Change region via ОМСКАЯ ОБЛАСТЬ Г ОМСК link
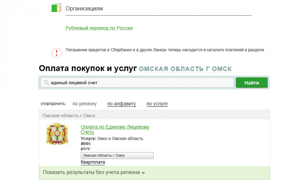283x184 pixels. [185, 69]
